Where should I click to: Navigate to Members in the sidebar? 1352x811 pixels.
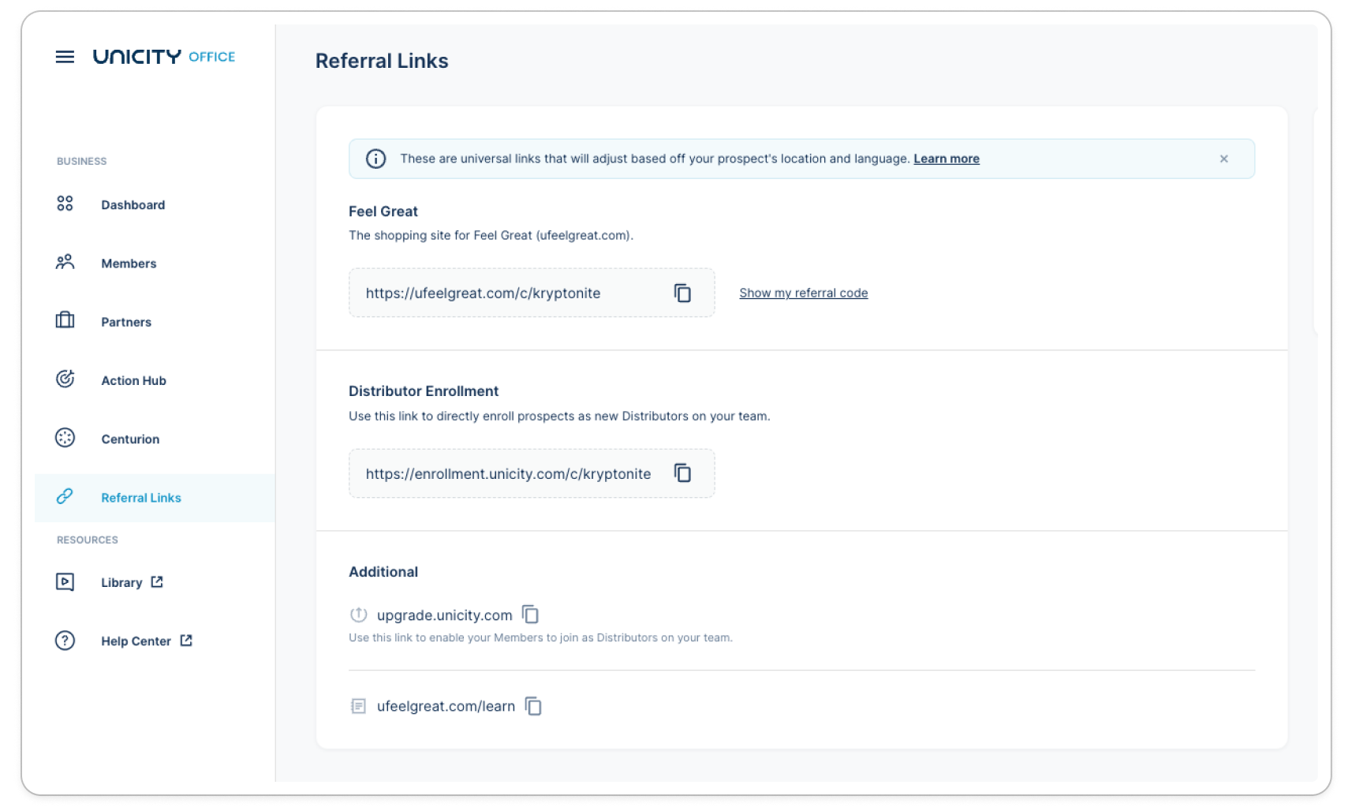click(128, 263)
